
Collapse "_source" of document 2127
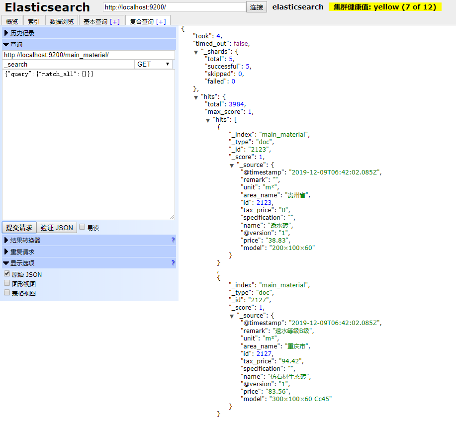pos(232,316)
